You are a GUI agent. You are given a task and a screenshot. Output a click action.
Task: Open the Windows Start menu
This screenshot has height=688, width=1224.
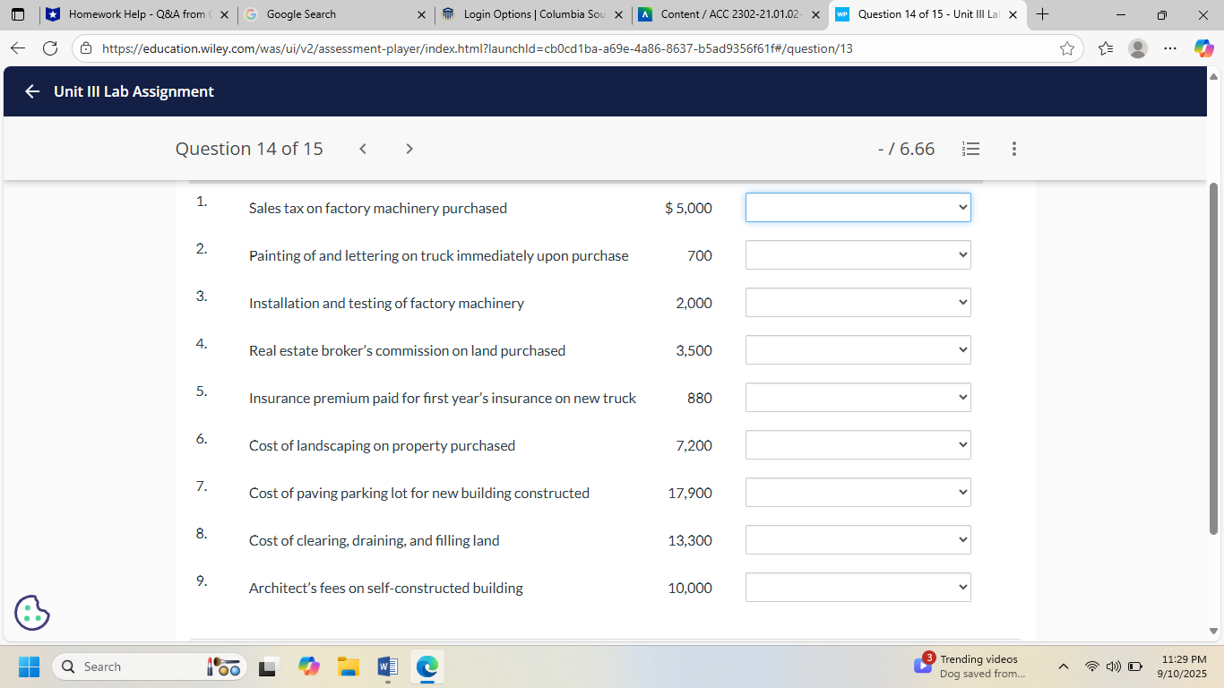point(29,666)
